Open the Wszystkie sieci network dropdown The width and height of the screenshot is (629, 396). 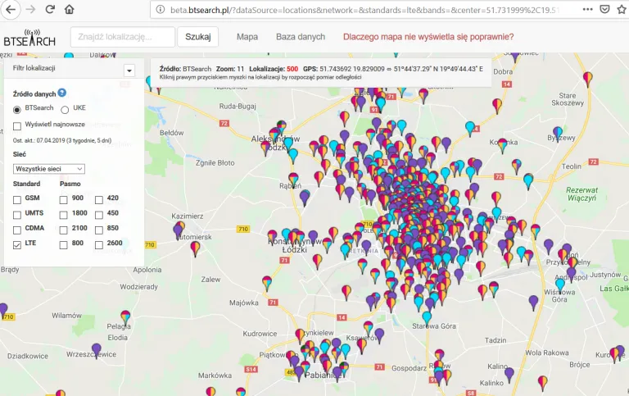(49, 169)
